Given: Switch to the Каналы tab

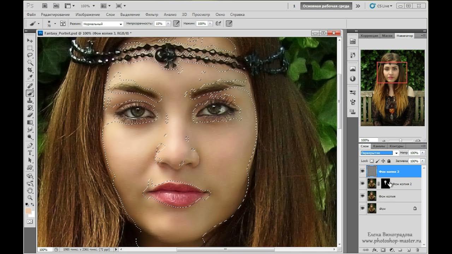Looking at the screenshot, I should click(x=379, y=146).
